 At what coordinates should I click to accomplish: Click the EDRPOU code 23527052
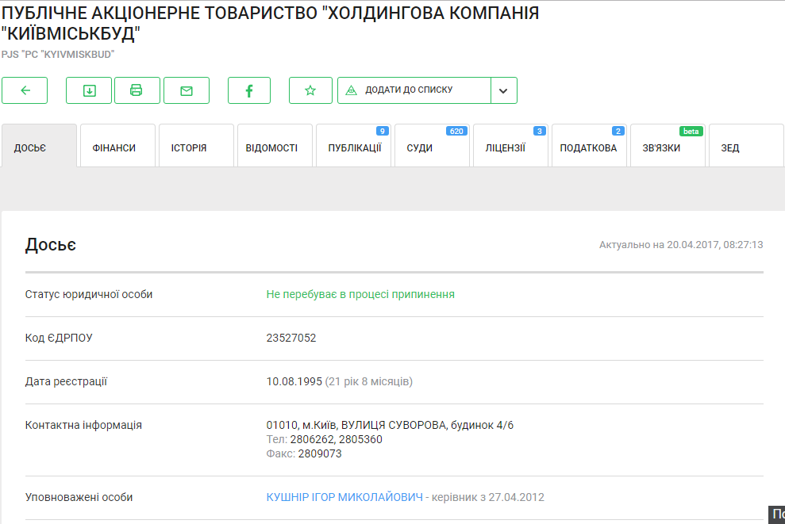coord(291,338)
